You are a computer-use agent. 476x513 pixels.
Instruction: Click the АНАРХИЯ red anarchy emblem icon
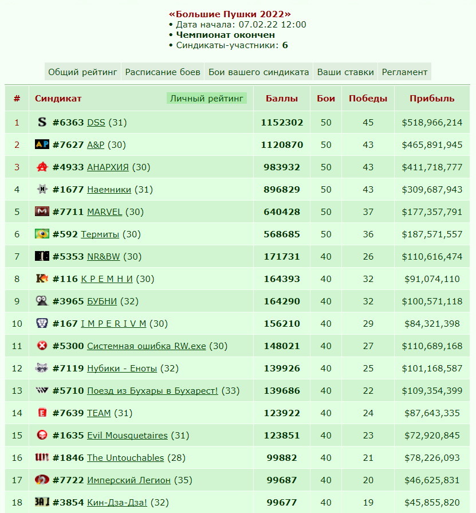[x=42, y=167]
